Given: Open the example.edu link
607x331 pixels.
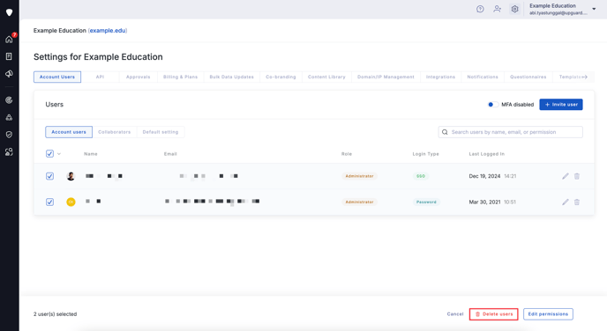Looking at the screenshot, I should (108, 31).
